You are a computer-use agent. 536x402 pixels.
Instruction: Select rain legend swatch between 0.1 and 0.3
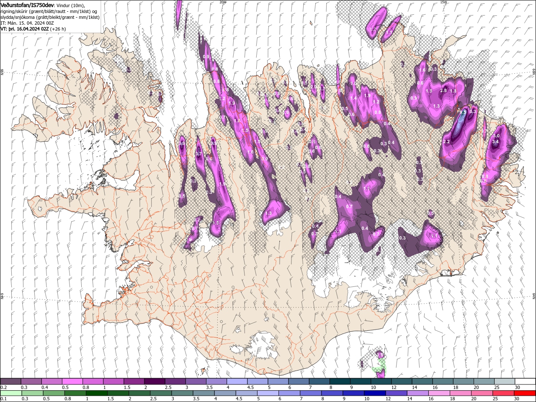click(10, 393)
